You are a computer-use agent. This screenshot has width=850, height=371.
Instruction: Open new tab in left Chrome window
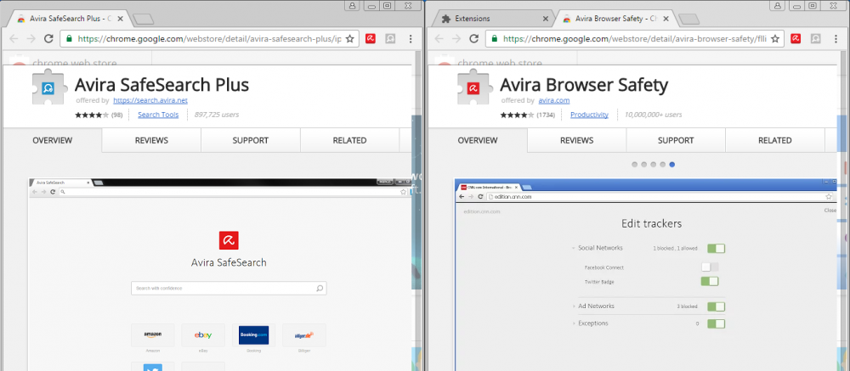pyautogui.click(x=144, y=19)
